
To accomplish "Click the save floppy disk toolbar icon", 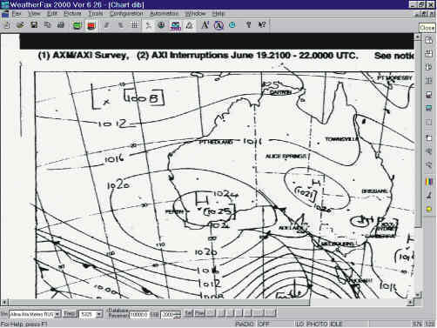I will tap(34, 25).
